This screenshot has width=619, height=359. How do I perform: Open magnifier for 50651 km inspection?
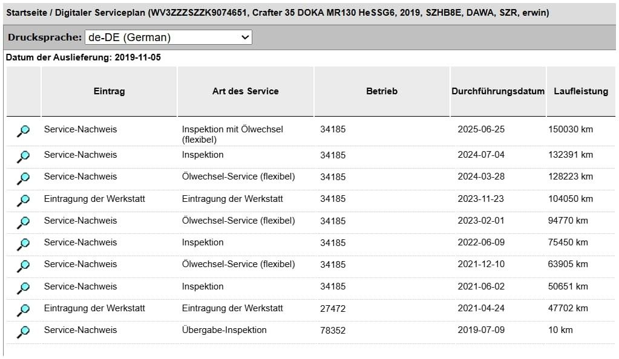23,288
